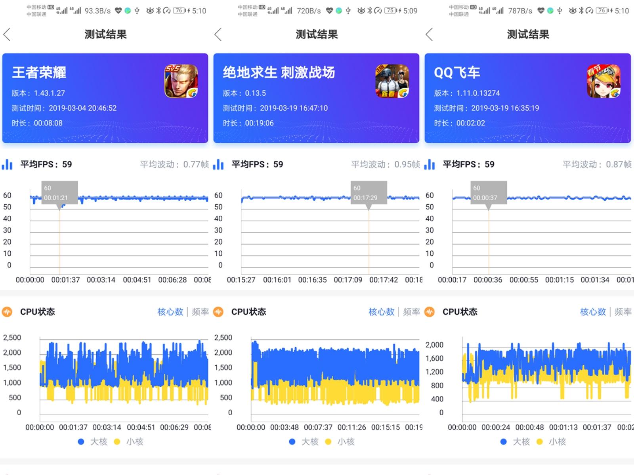
Task: Toggle 大核 legend in 绝地求生 CPU chart
Action: point(304,442)
